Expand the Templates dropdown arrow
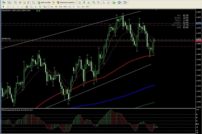This screenshot has width=202, height=134. (x=127, y=3)
